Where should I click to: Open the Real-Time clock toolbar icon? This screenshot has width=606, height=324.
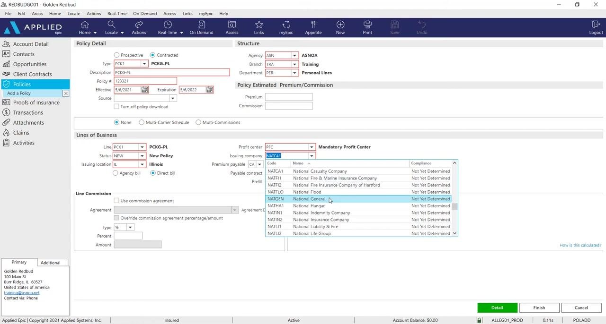(168, 27)
